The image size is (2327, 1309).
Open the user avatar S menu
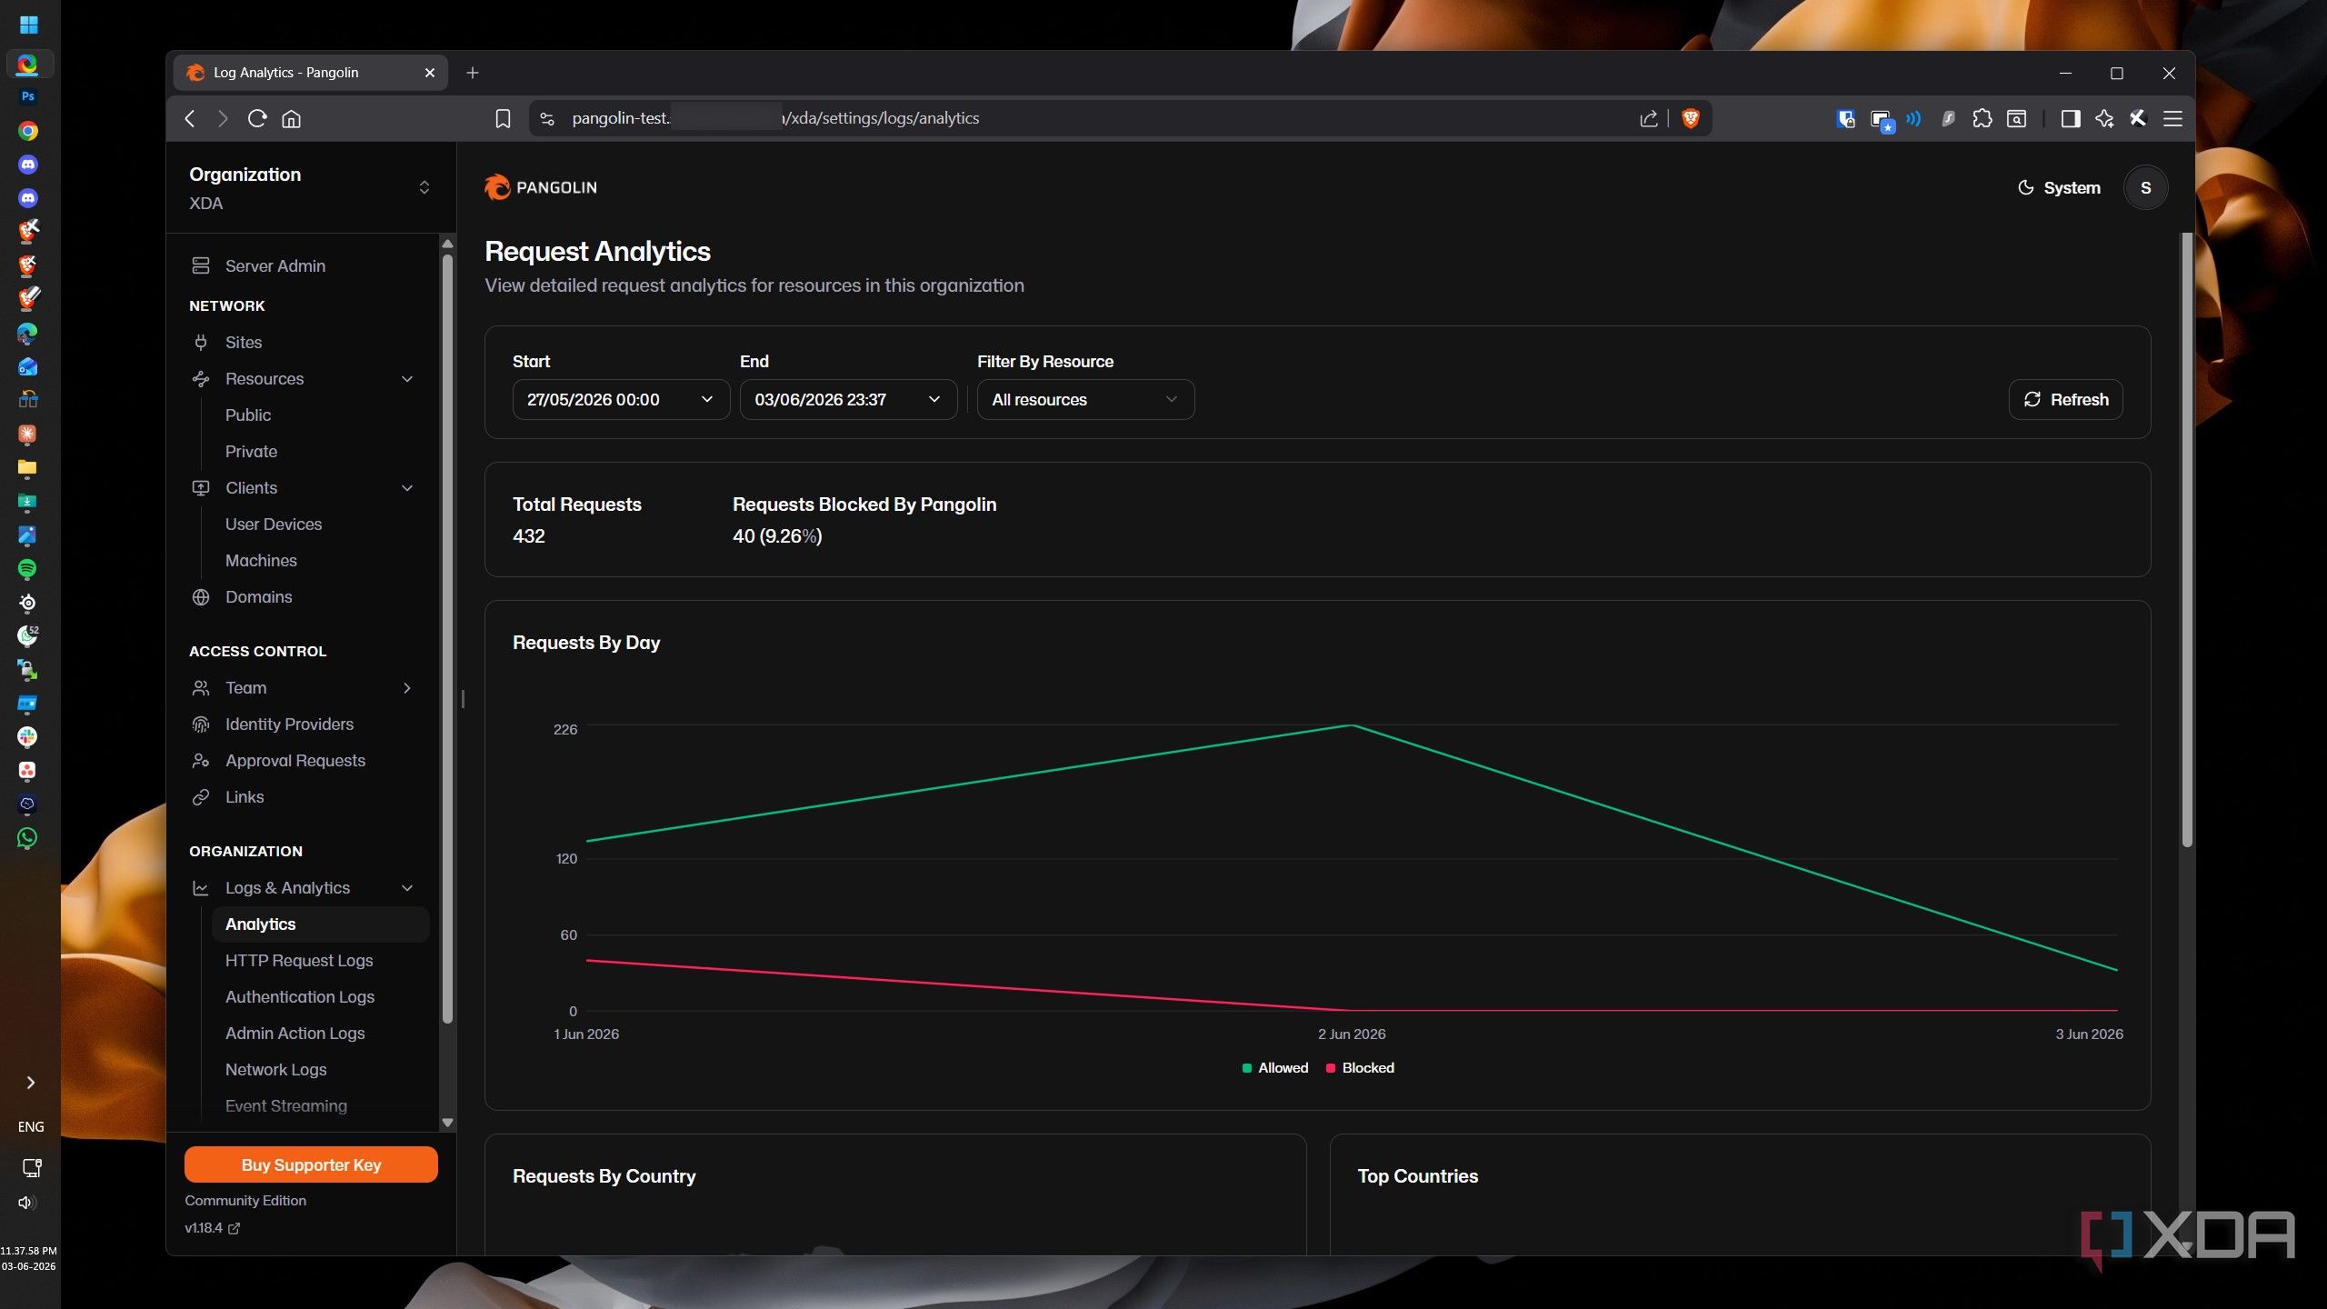2145,187
